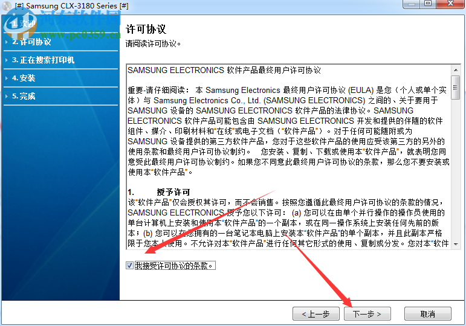Click the installer disc icon in title bar
The image size is (466, 326).
(x=7, y=5)
